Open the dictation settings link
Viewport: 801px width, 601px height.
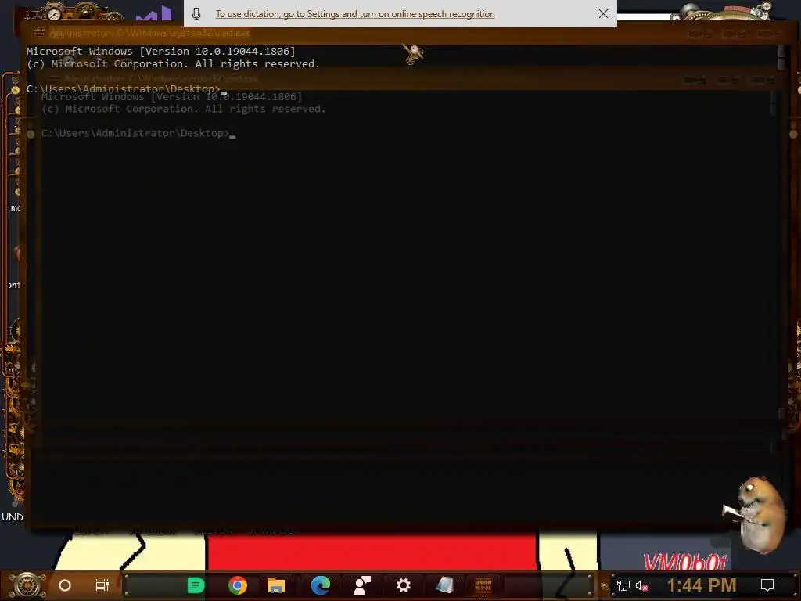(x=355, y=14)
